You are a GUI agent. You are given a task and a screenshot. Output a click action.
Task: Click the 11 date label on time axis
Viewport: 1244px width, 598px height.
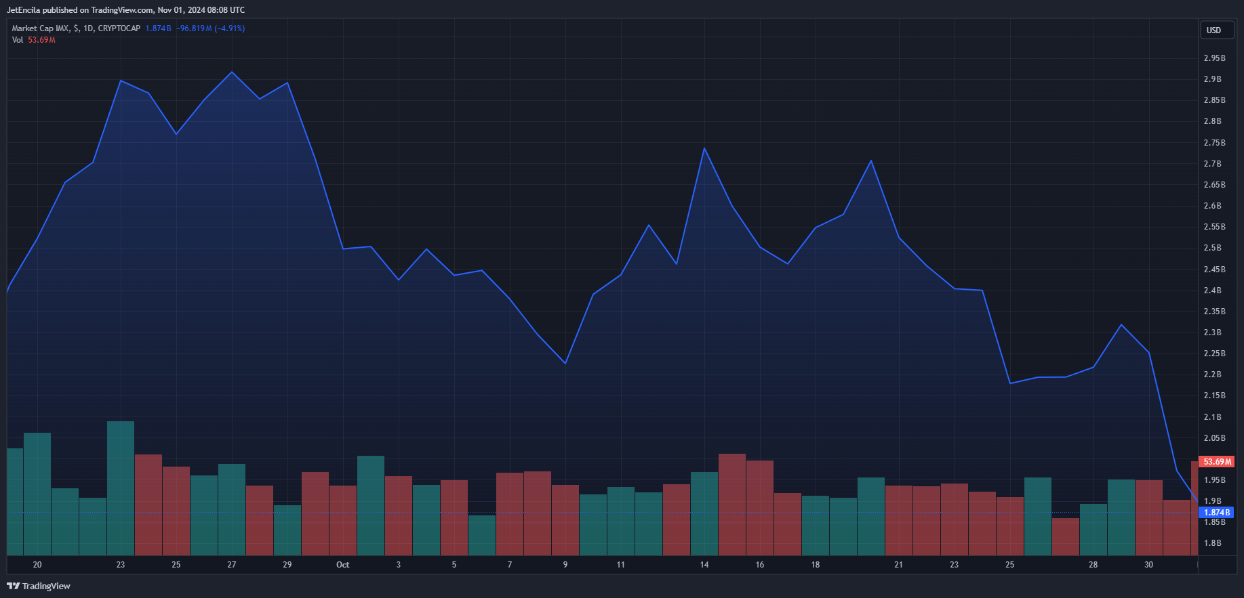coord(621,565)
